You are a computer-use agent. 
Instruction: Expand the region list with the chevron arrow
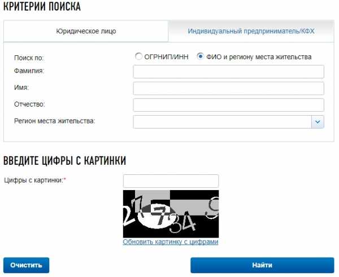click(x=318, y=122)
